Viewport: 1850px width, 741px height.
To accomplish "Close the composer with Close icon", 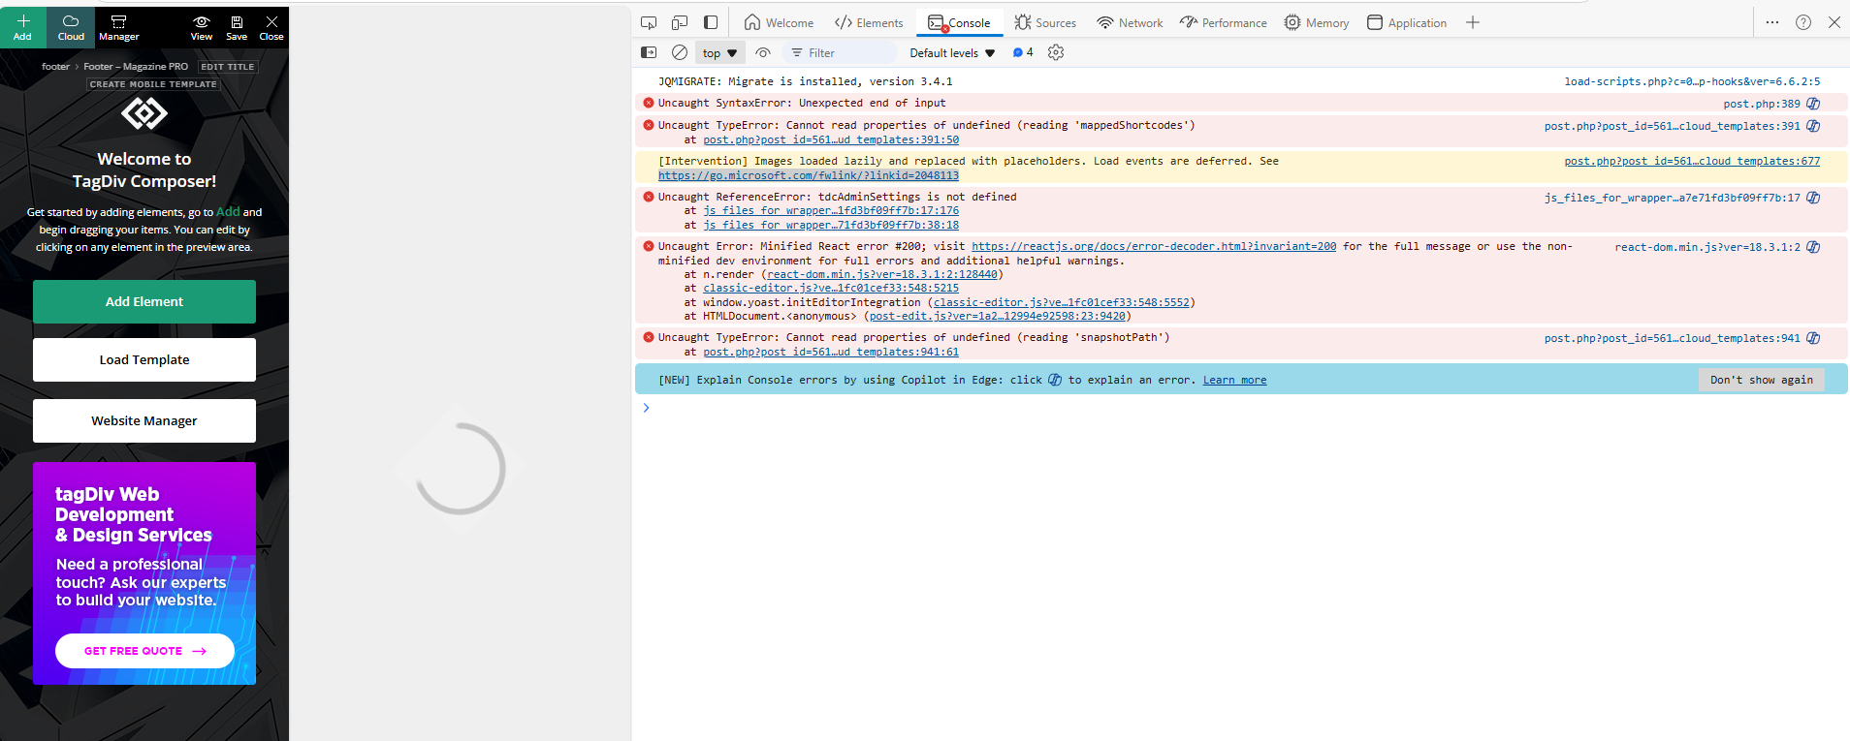I will (271, 27).
